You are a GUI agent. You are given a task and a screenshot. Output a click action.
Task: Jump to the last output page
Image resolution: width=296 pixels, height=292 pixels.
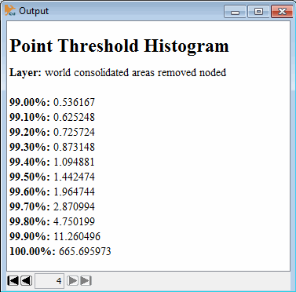coord(86,281)
